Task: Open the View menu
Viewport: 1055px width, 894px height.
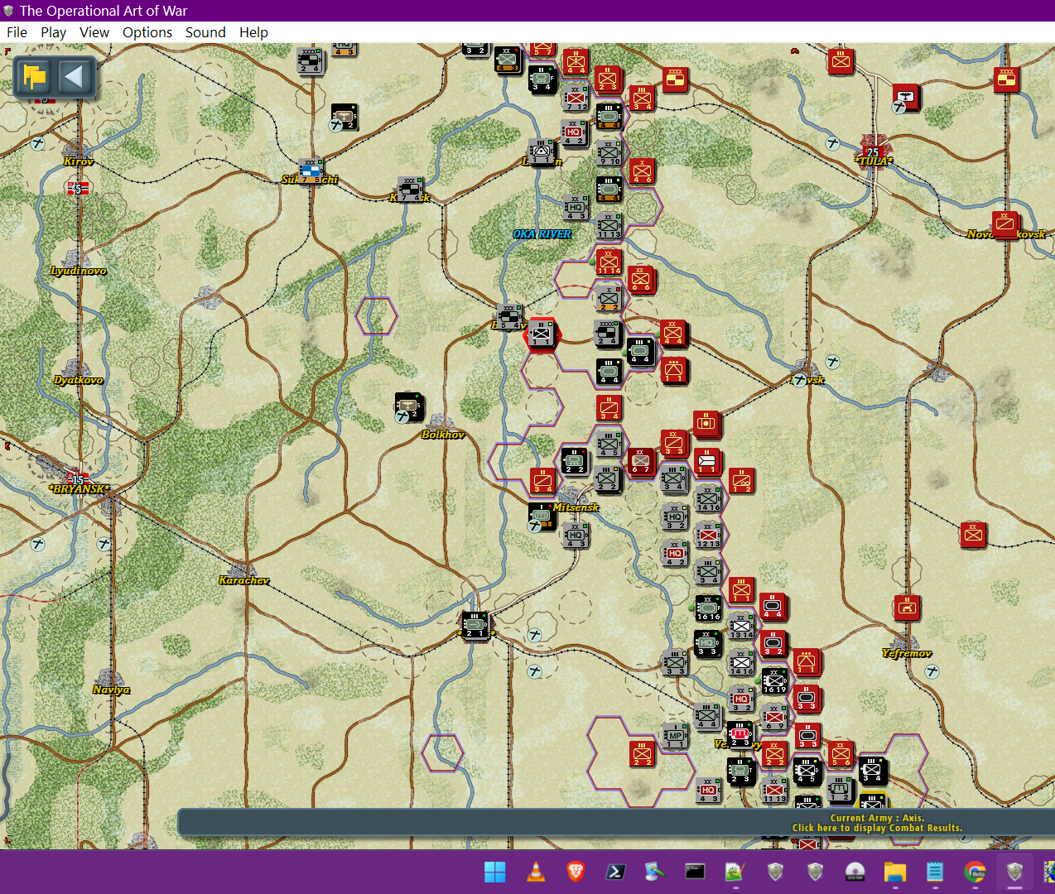Action: click(x=94, y=32)
